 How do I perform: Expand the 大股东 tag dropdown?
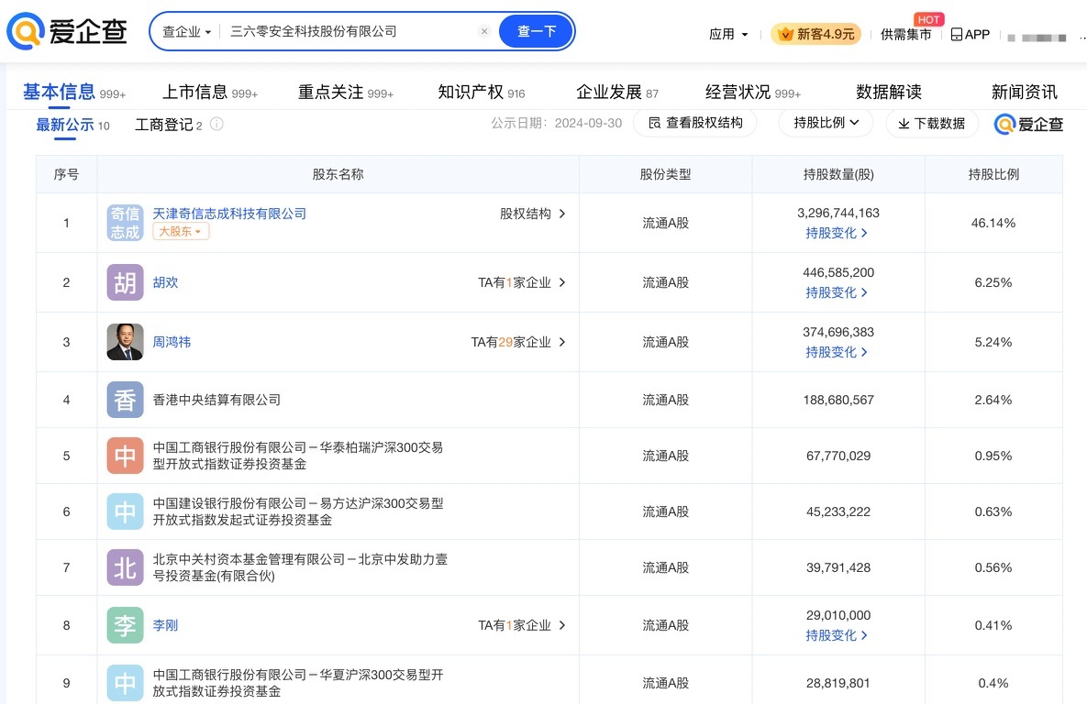coord(181,232)
